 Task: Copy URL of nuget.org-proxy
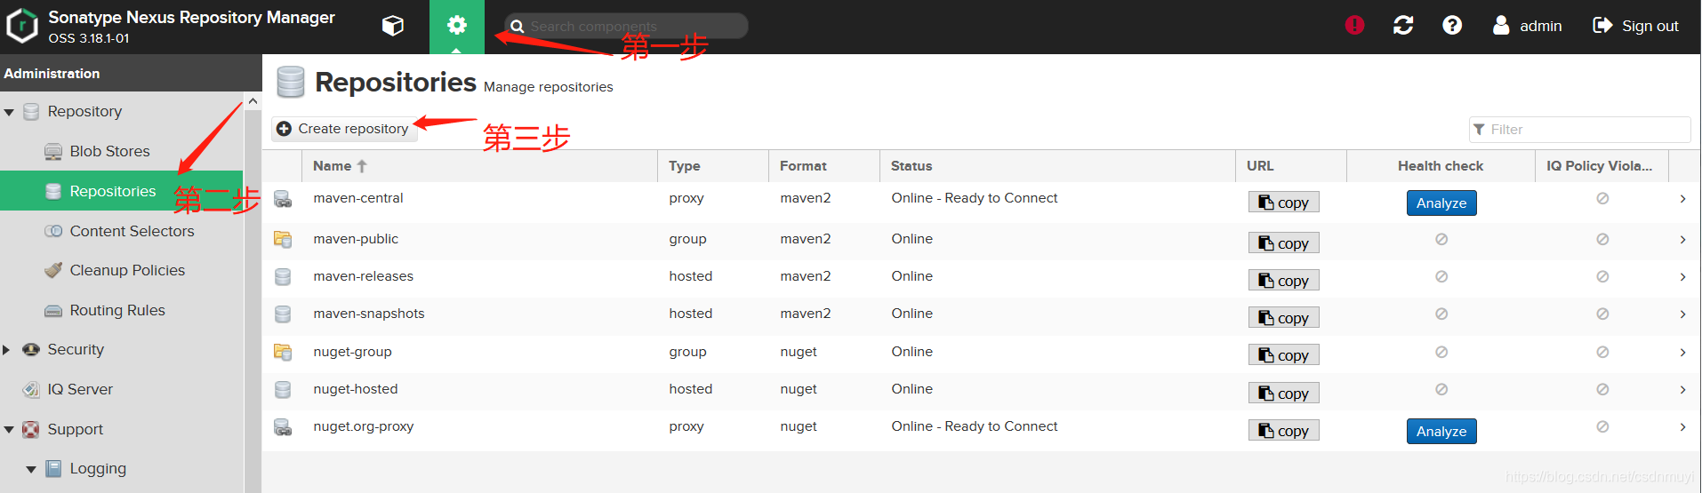click(x=1283, y=431)
